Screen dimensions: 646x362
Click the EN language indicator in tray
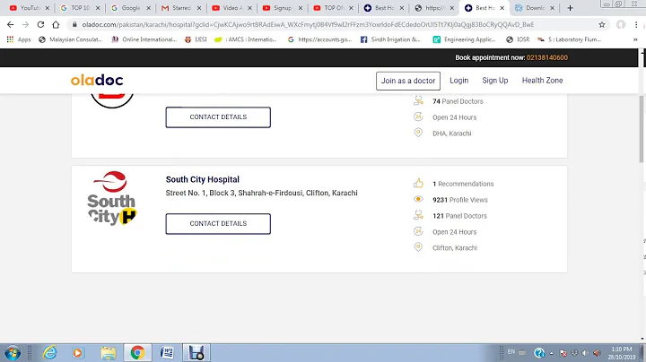coord(511,352)
